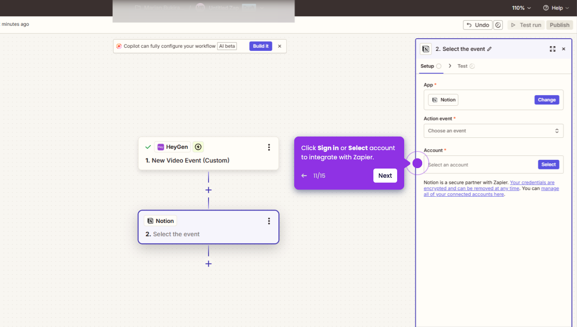Open the Choose an event dropdown
Screen dimensions: 577x327
[493, 131]
